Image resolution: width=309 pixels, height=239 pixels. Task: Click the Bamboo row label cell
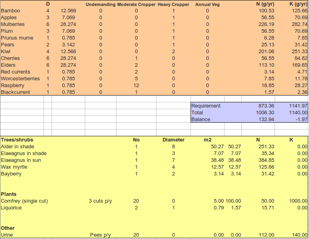coord(11,11)
